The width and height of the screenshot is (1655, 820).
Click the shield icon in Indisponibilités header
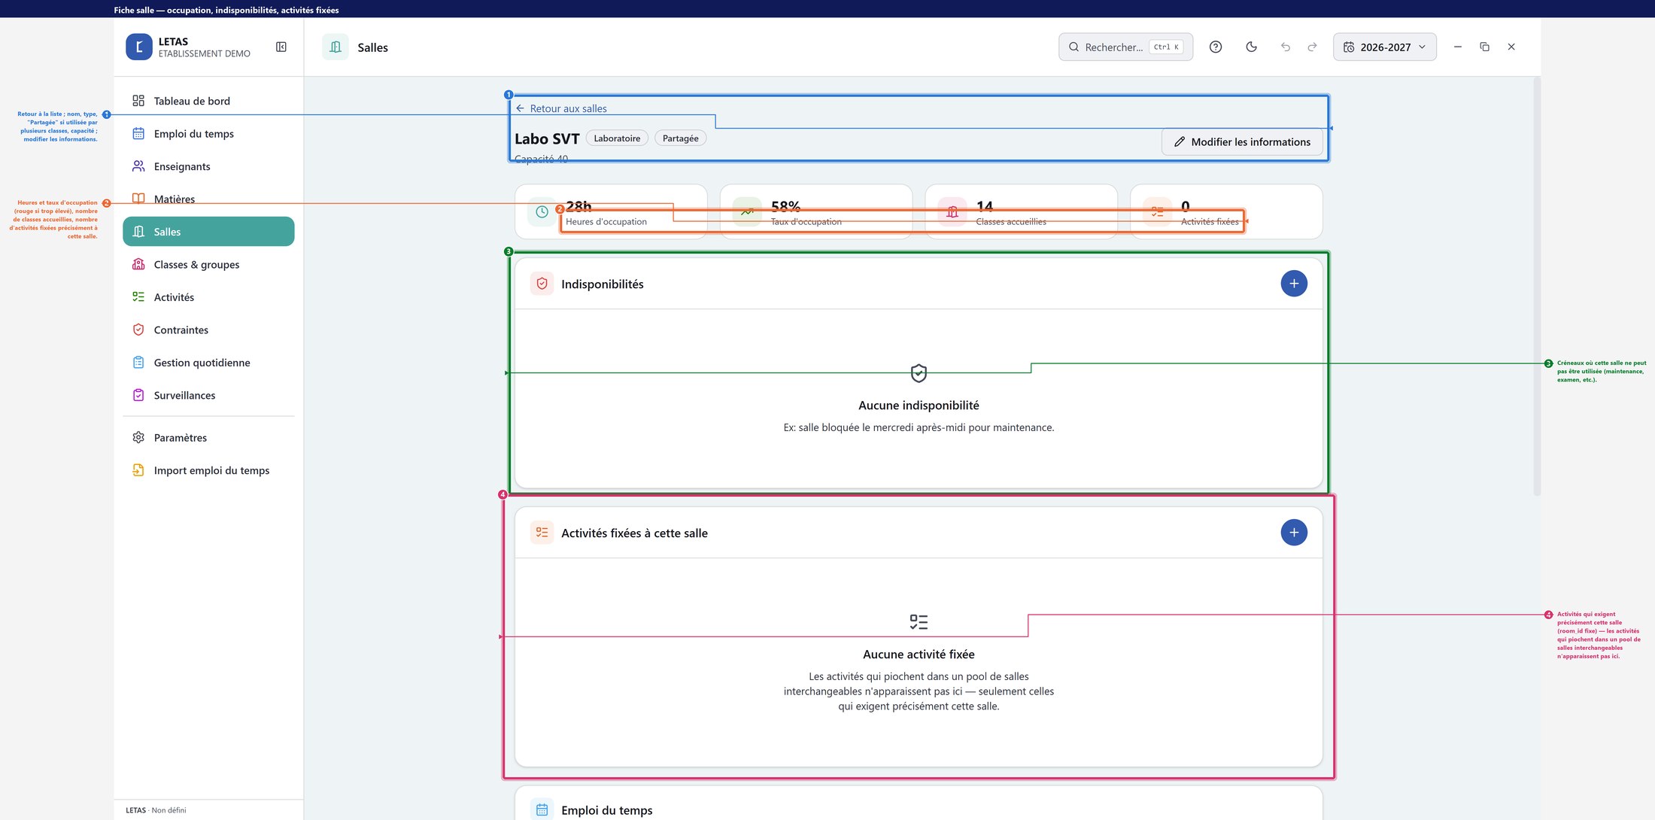click(542, 284)
